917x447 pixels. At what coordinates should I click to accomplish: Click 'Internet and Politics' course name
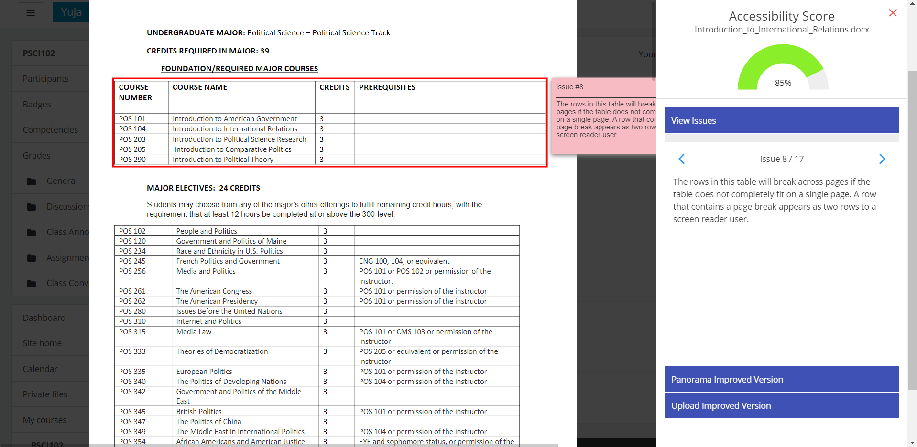pos(209,321)
